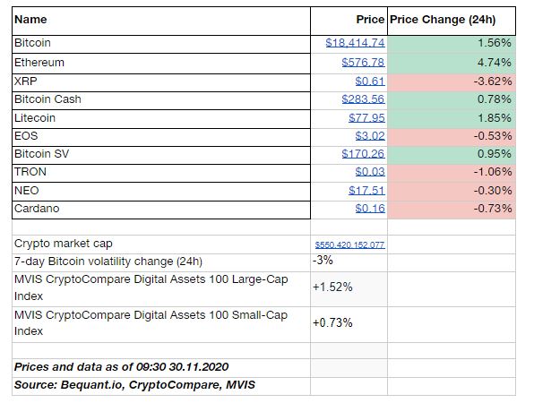Select the Name column header cell
Viewport: 534px width, 403px height.
(x=161, y=21)
